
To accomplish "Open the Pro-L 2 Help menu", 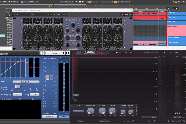I will point(177,52).
